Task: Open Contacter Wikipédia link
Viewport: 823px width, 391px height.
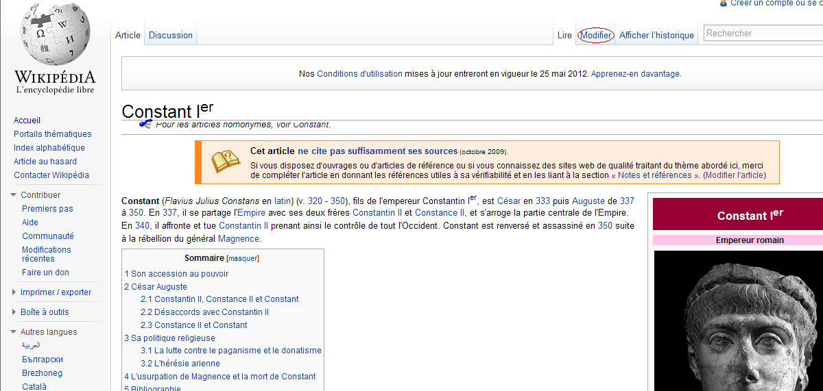Action: coord(51,175)
